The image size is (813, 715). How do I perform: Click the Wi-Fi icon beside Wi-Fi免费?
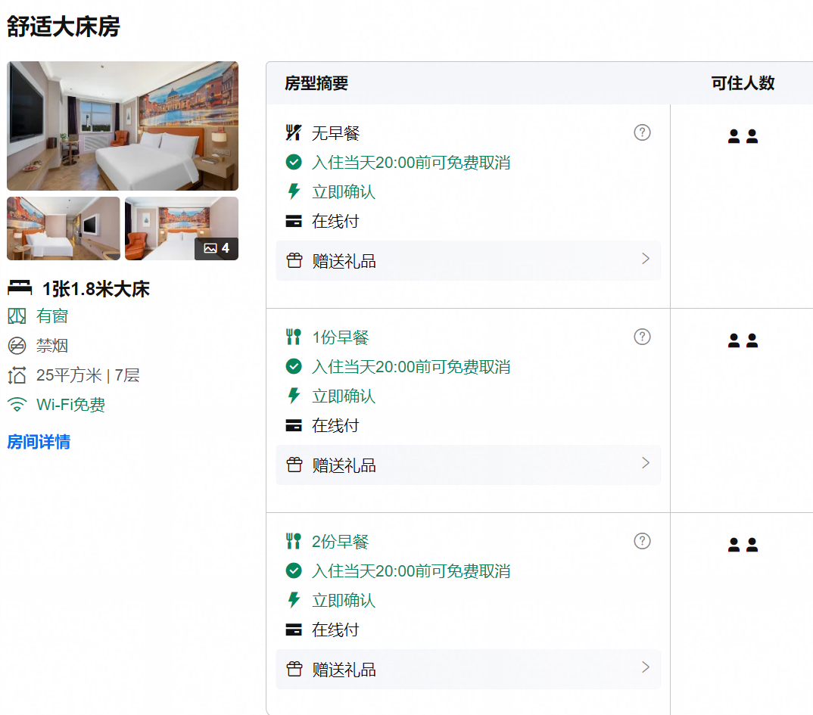point(17,404)
